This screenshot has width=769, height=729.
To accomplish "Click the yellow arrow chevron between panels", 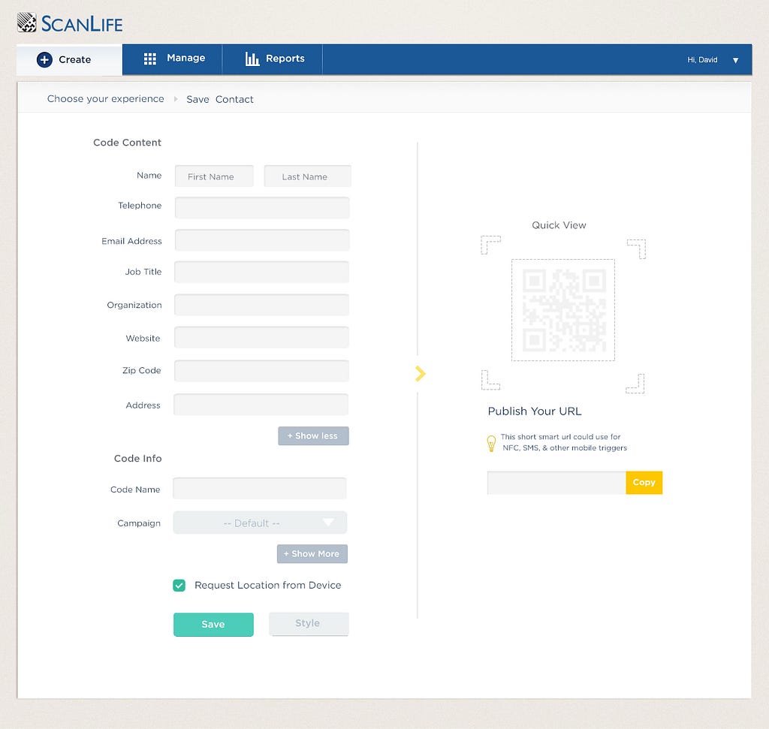I will point(421,374).
